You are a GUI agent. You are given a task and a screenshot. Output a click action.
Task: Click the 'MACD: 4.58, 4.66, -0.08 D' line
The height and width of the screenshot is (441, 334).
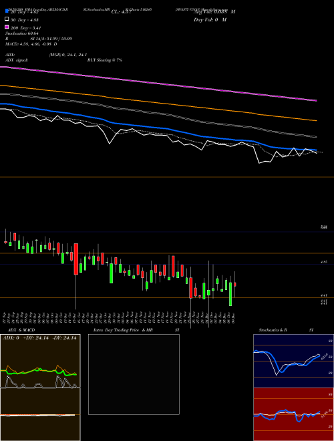click(x=31, y=44)
